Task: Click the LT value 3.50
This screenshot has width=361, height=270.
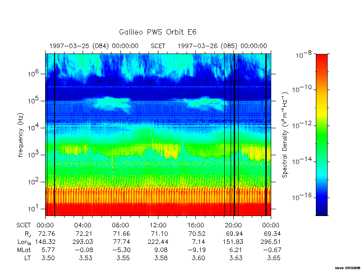Action: coord(48,258)
